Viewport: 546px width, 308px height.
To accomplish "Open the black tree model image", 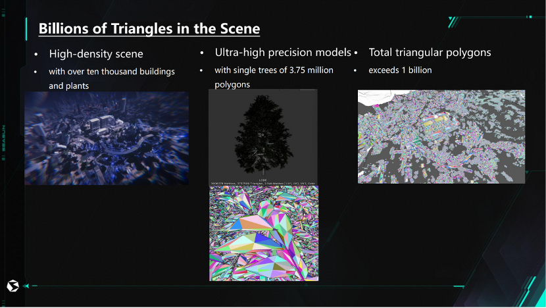I will (262, 135).
